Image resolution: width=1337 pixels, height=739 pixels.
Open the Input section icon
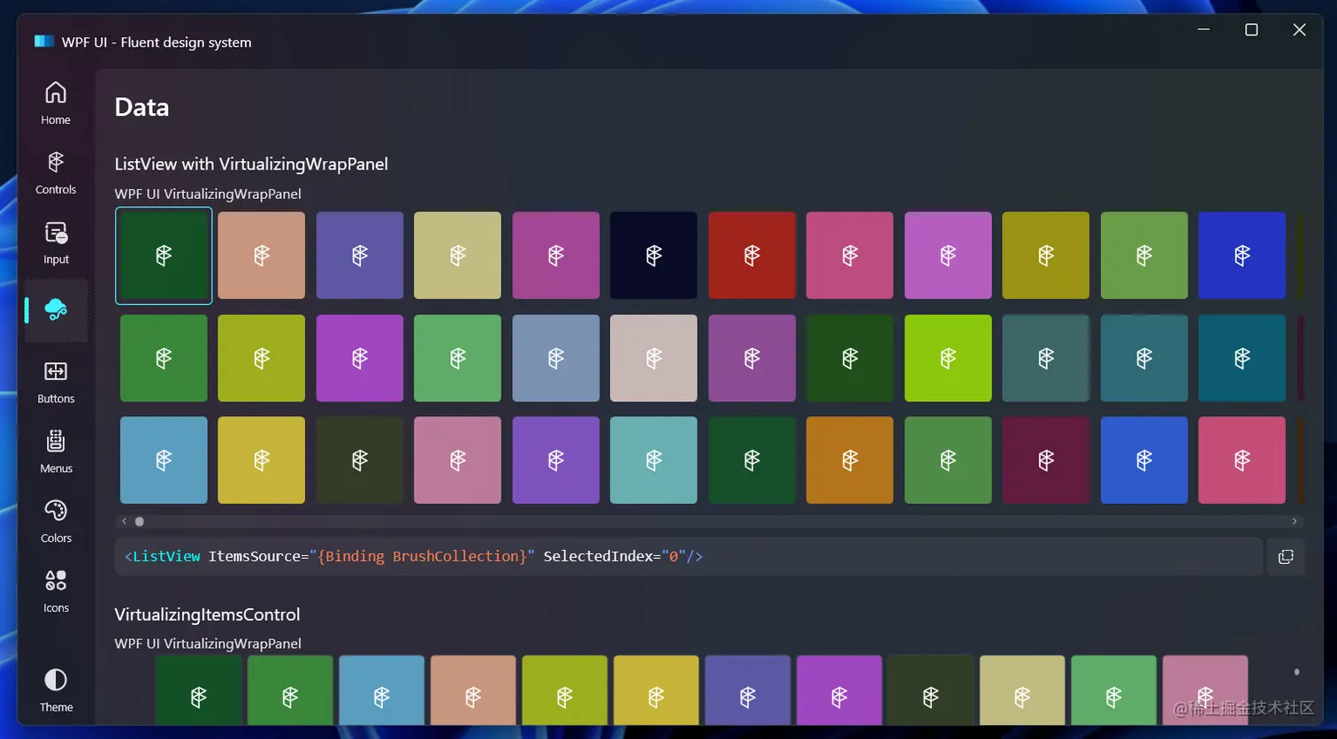pos(55,240)
